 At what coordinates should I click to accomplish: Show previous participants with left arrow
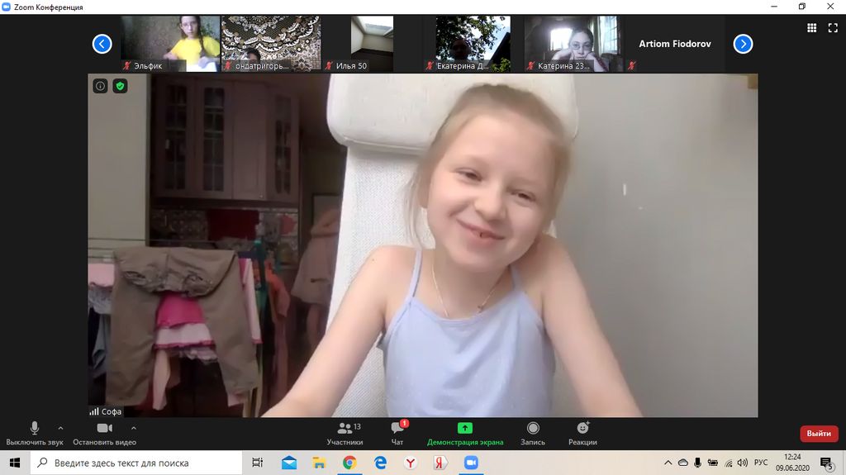pyautogui.click(x=102, y=44)
